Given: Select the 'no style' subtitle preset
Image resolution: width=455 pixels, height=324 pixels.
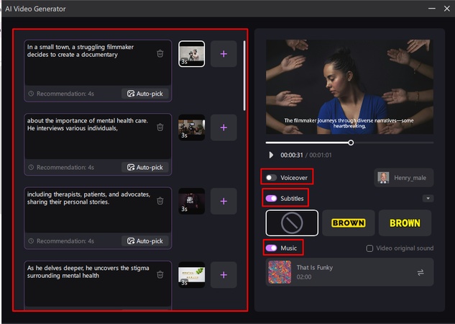Looking at the screenshot, I should (x=292, y=223).
